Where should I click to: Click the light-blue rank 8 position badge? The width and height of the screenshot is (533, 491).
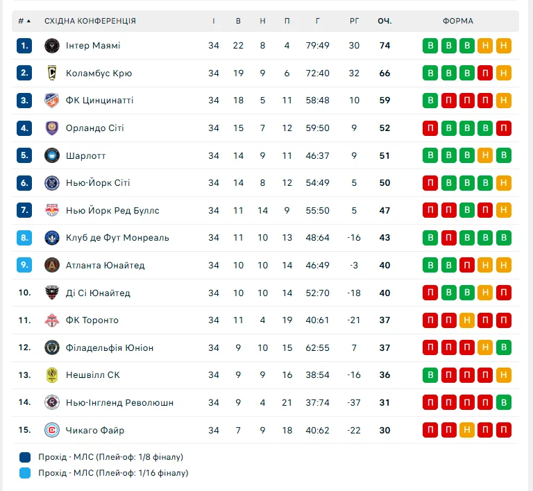click(x=25, y=238)
